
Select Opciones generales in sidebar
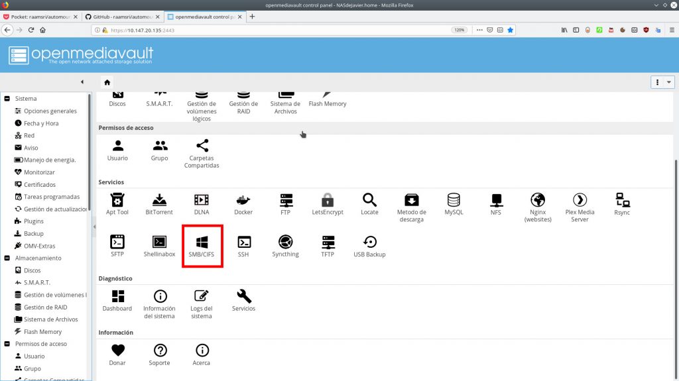(46, 111)
